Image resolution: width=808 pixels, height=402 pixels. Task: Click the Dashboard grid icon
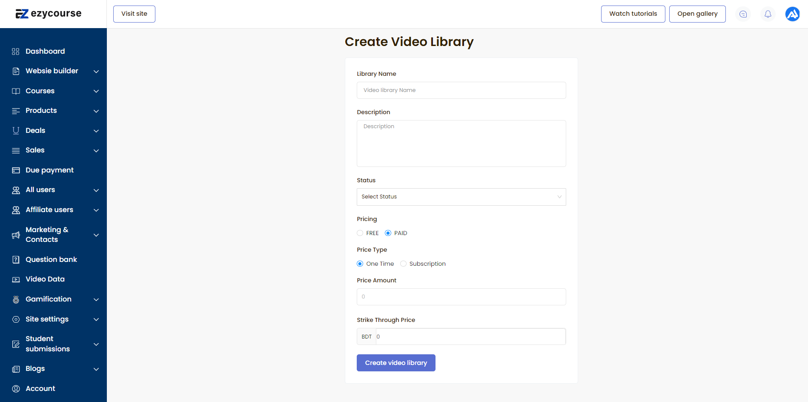[16, 52]
